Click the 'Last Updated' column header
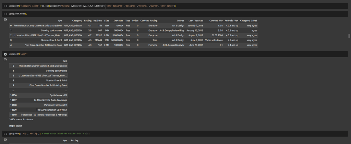 coord(196,21)
